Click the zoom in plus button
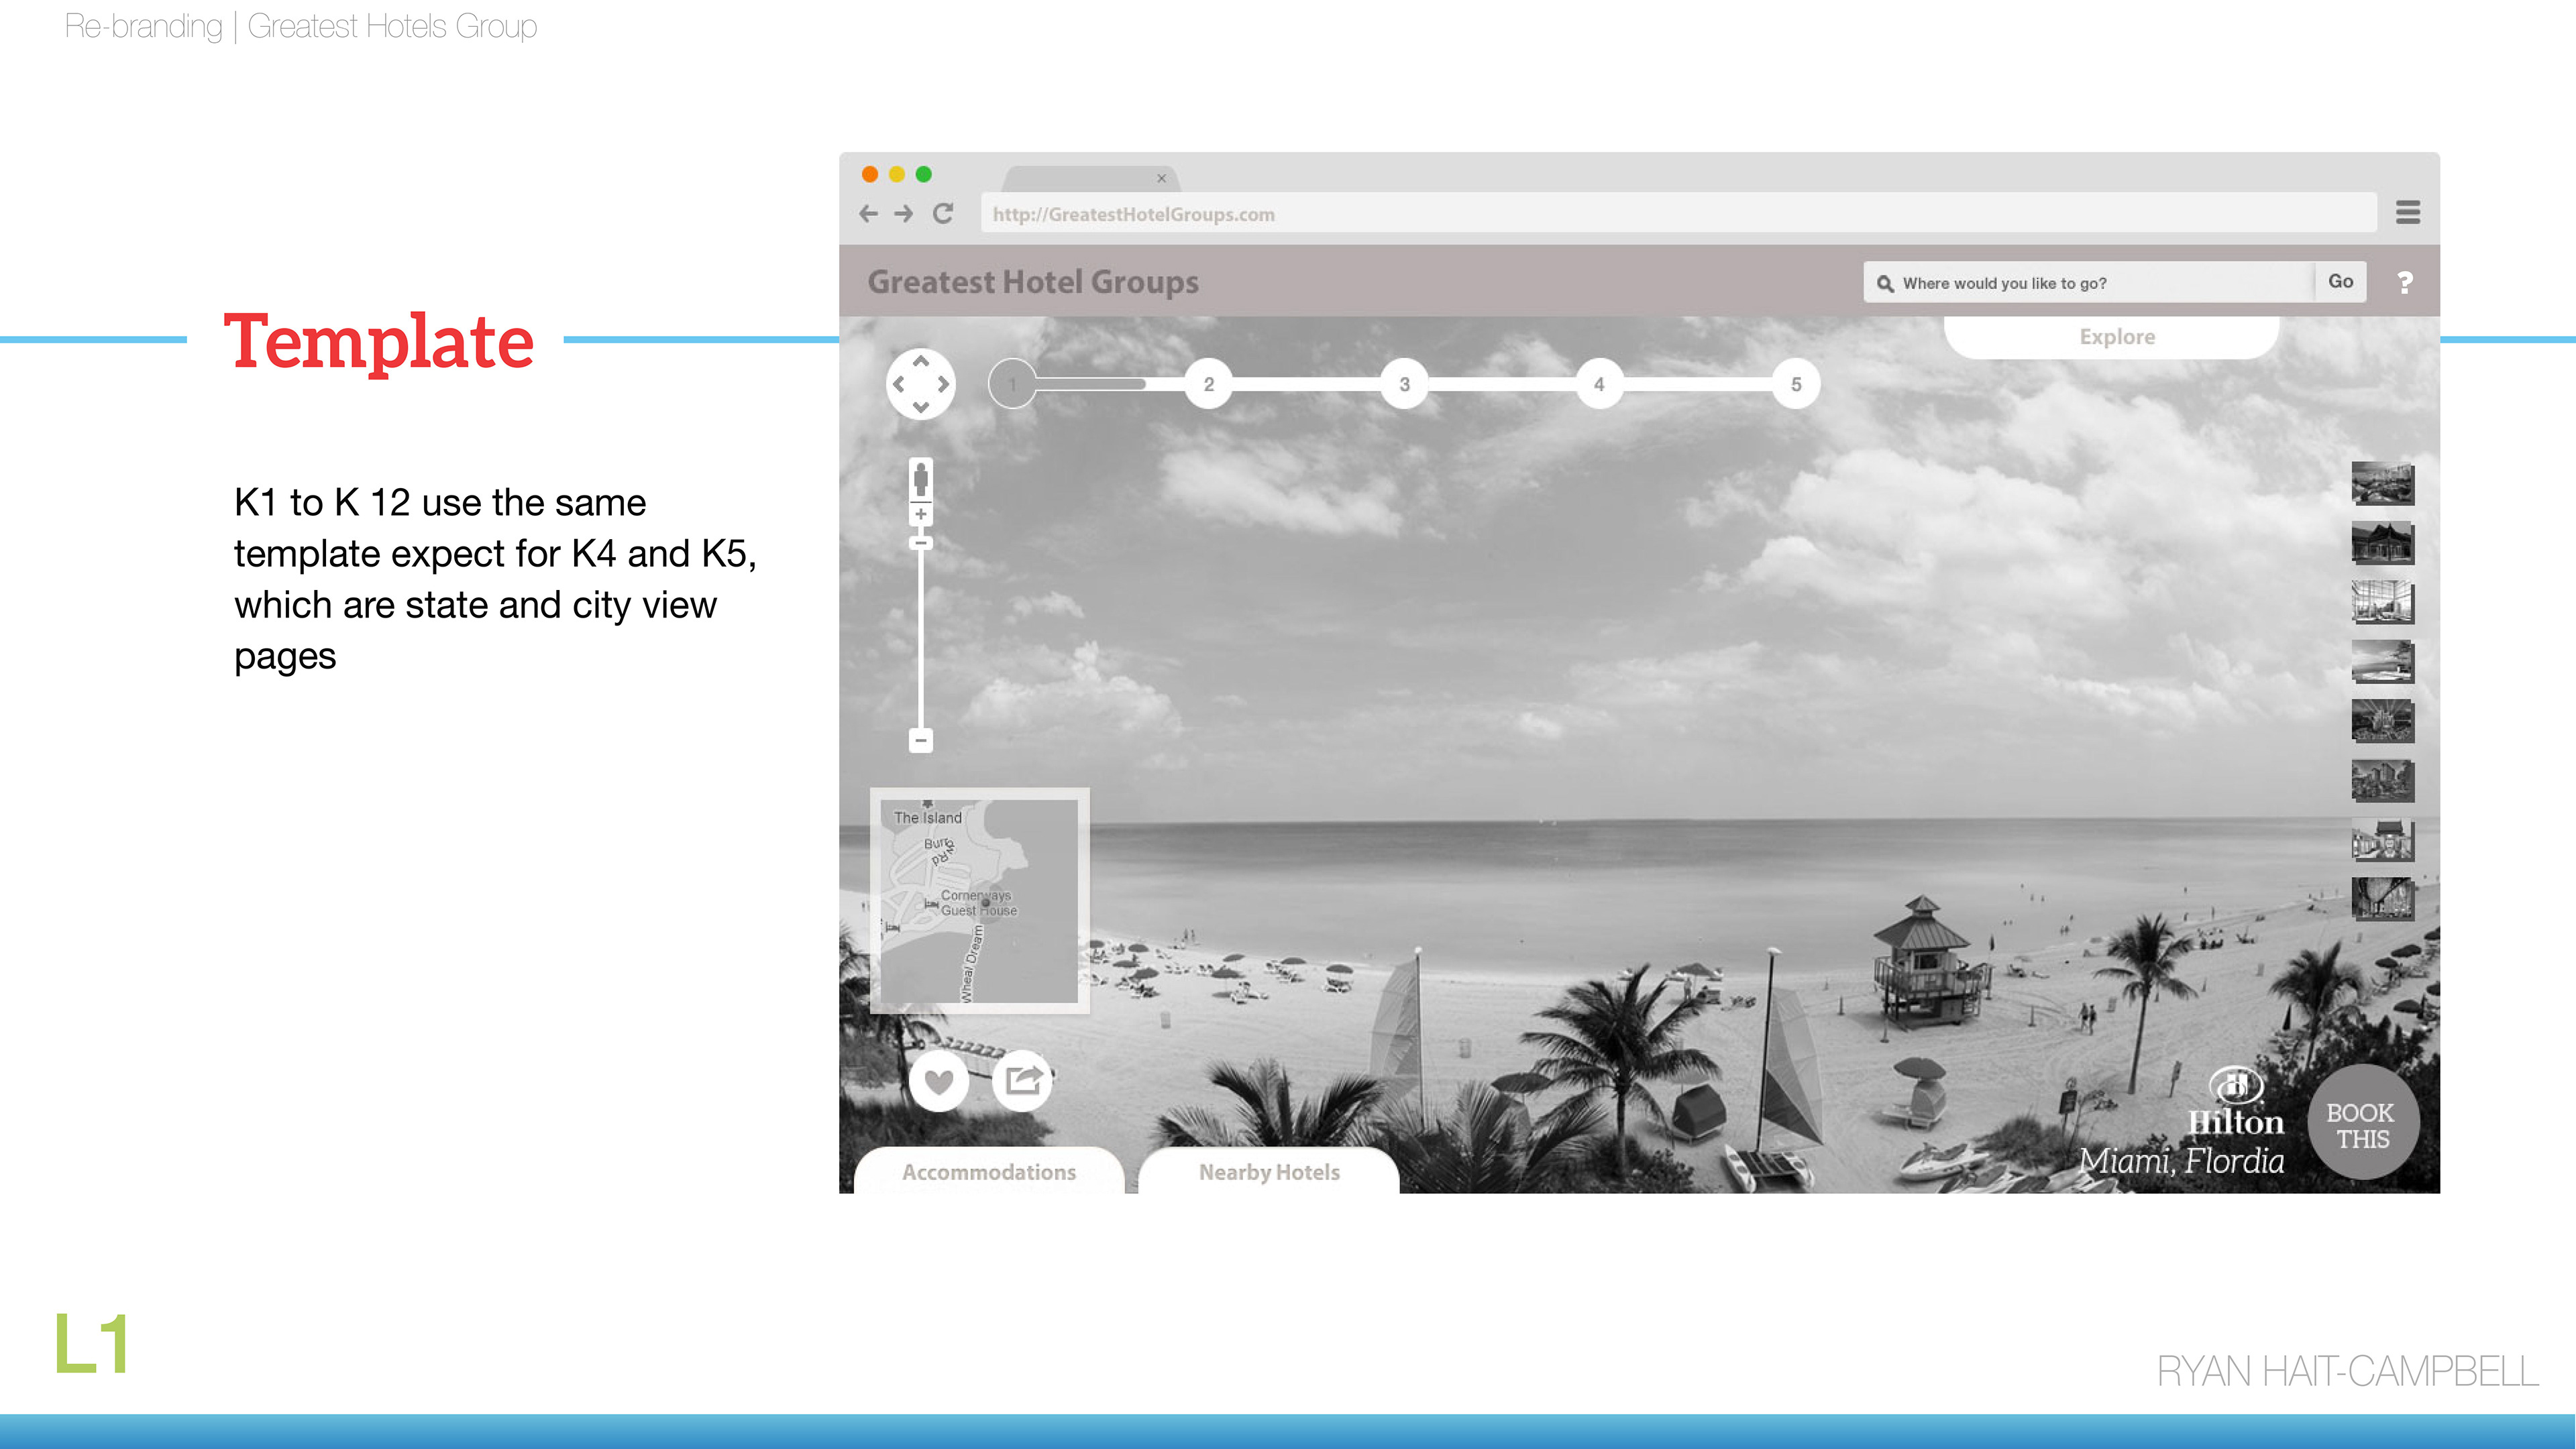The width and height of the screenshot is (2576, 1449). coord(921,515)
